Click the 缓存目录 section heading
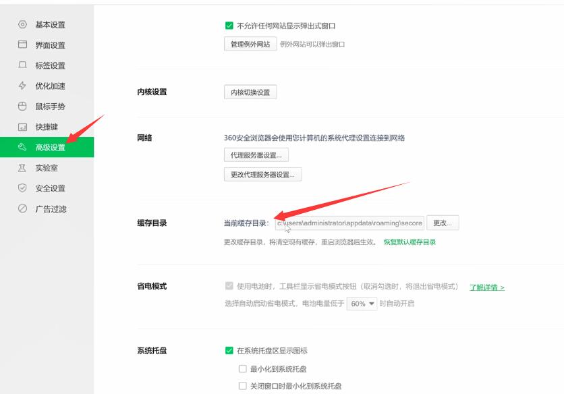This screenshot has height=394, width=564. pos(152,223)
